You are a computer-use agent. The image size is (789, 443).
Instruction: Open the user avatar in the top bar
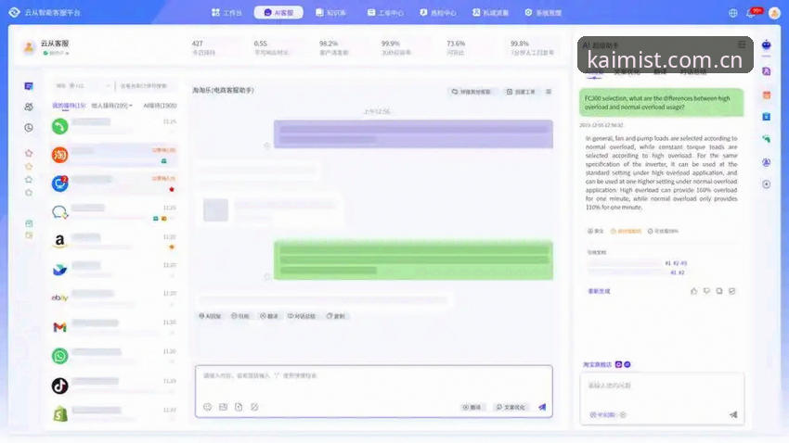pyautogui.click(x=774, y=13)
